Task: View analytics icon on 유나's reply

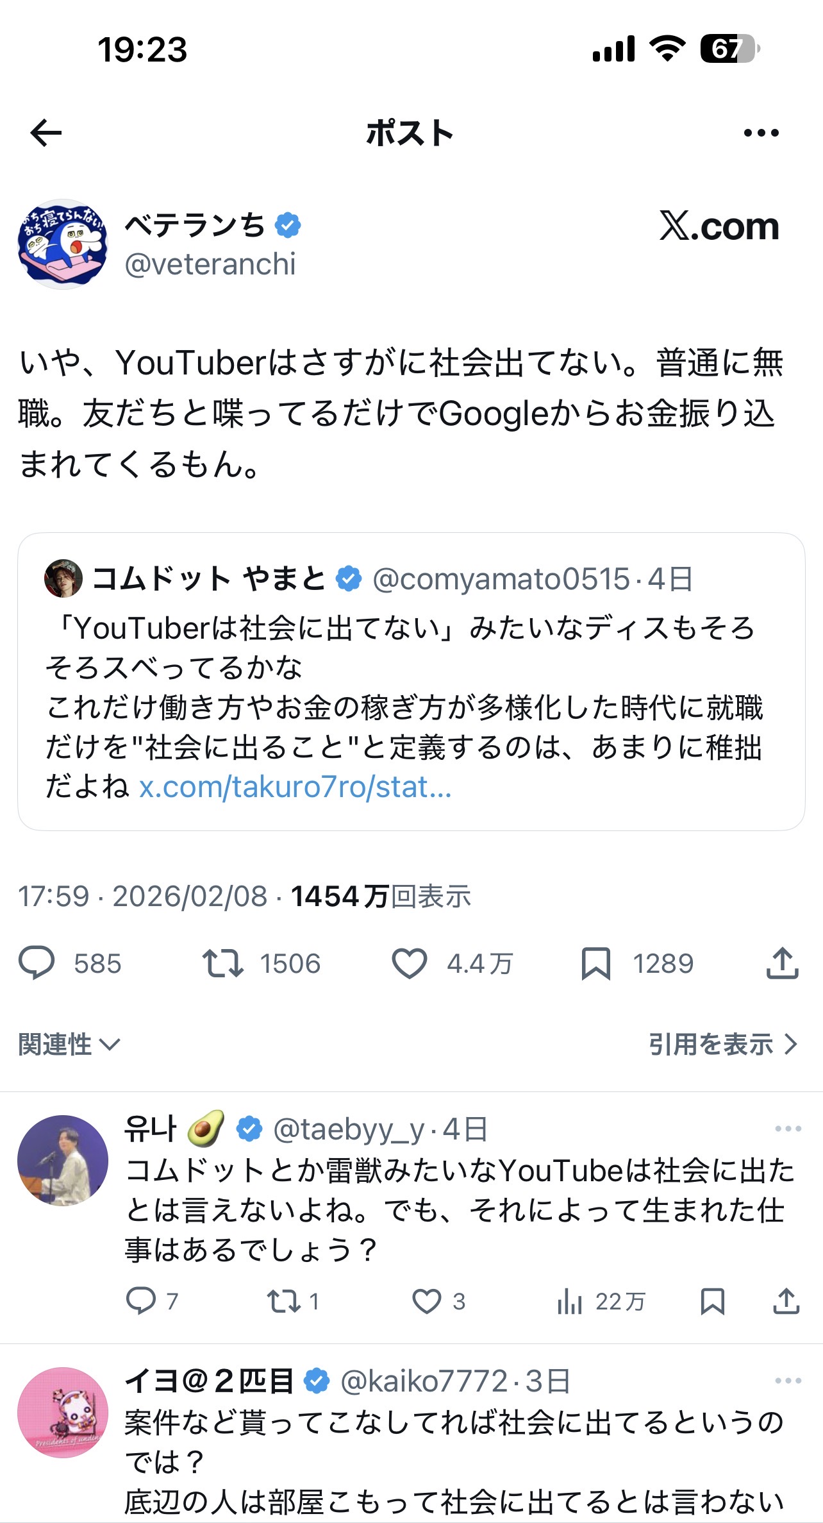Action: coord(569,1302)
